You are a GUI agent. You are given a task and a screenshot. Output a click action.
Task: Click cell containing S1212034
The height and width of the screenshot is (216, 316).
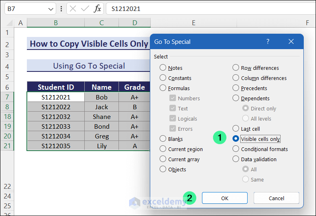[56, 136]
